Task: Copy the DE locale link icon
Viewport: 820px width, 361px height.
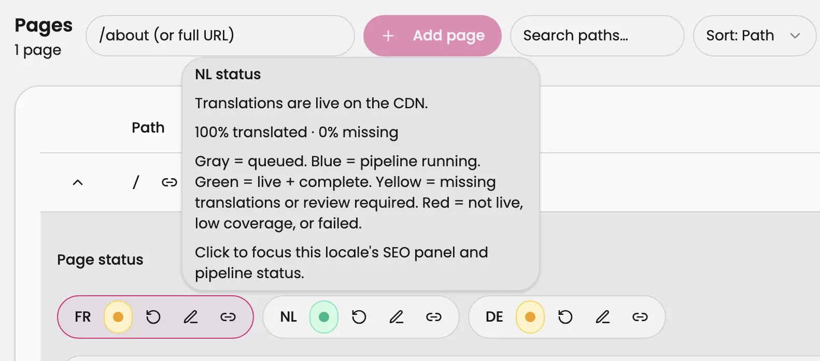Action: coord(640,316)
